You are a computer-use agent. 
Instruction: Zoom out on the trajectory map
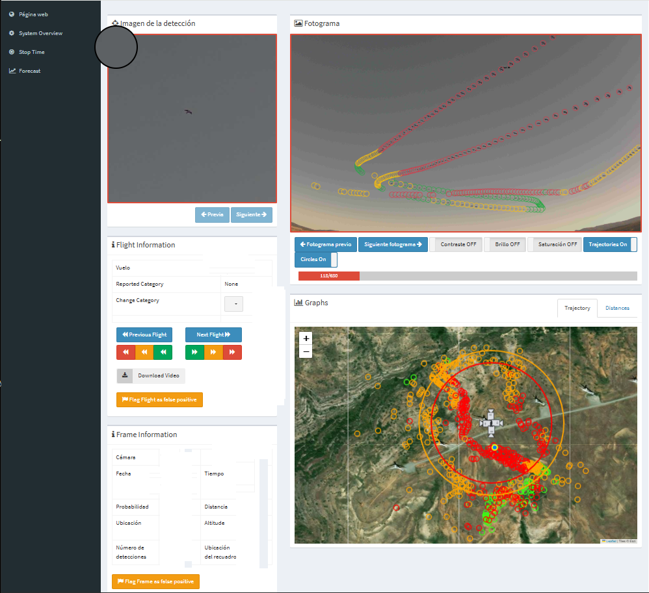pos(306,352)
